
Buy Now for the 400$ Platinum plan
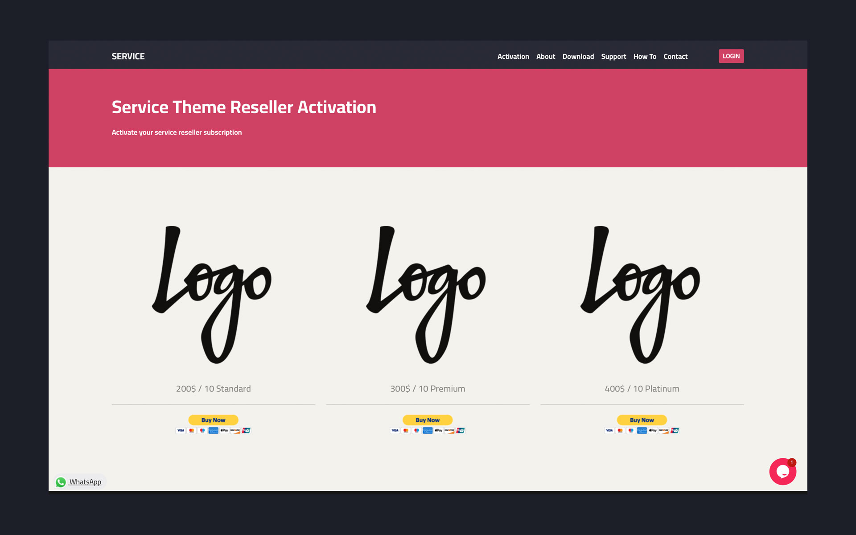(x=642, y=420)
